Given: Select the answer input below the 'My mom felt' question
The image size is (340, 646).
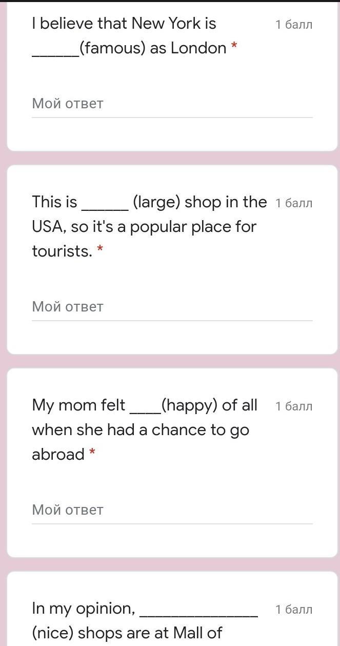Looking at the screenshot, I should (172, 510).
